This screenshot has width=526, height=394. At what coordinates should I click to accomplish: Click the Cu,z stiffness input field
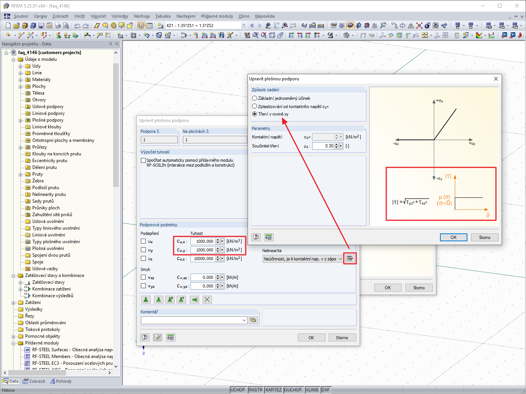pyautogui.click(x=203, y=259)
